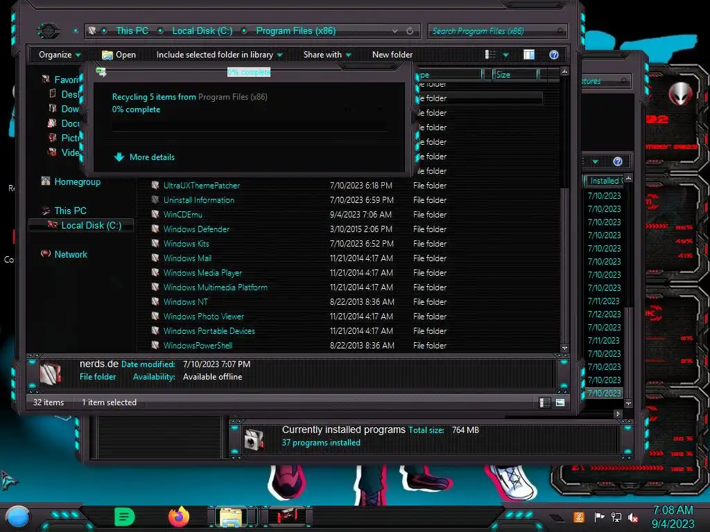Viewport: 710px width, 532px height.
Task: Click Program Files (x86) in the breadcrumb
Action: [x=295, y=30]
